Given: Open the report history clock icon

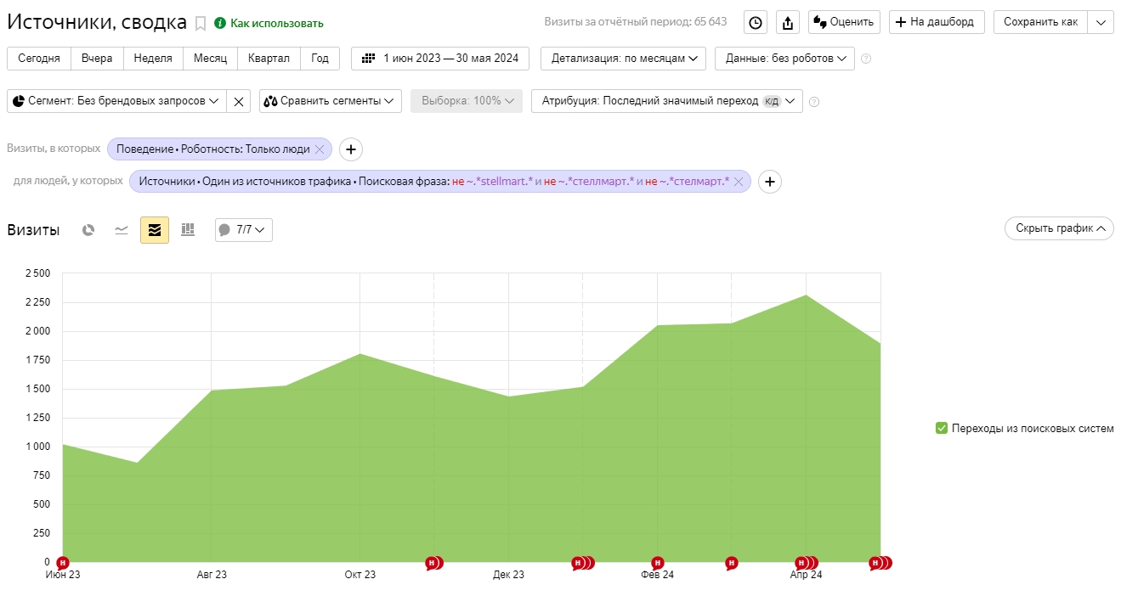Looking at the screenshot, I should click(x=756, y=23).
